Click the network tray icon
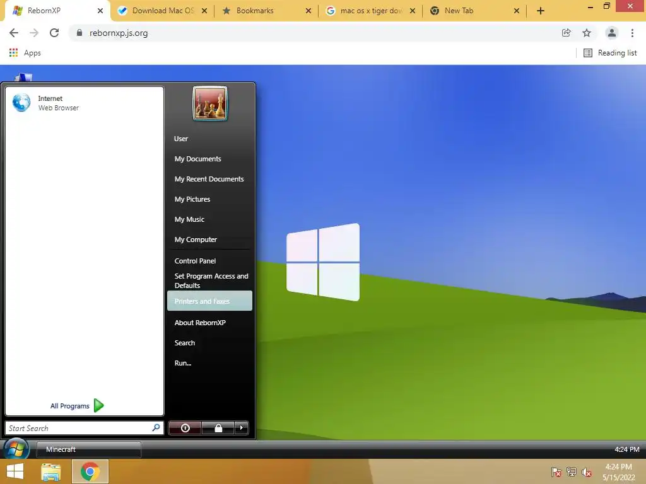646x484 pixels. click(x=572, y=472)
